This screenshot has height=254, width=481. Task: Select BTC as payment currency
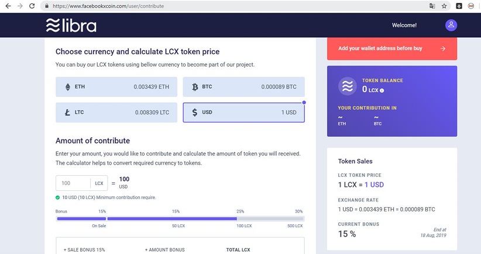pos(243,87)
